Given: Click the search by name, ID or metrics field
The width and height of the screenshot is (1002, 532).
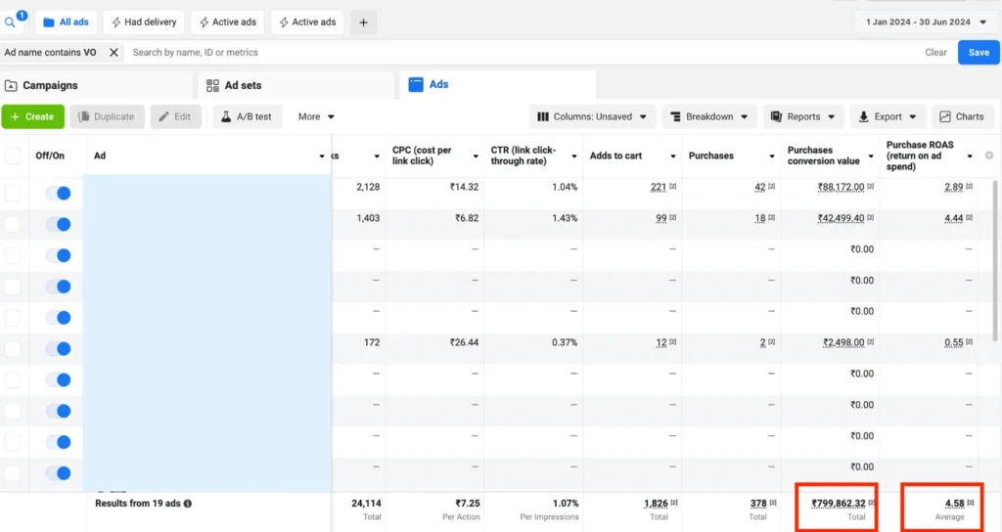Looking at the screenshot, I should pos(518,53).
